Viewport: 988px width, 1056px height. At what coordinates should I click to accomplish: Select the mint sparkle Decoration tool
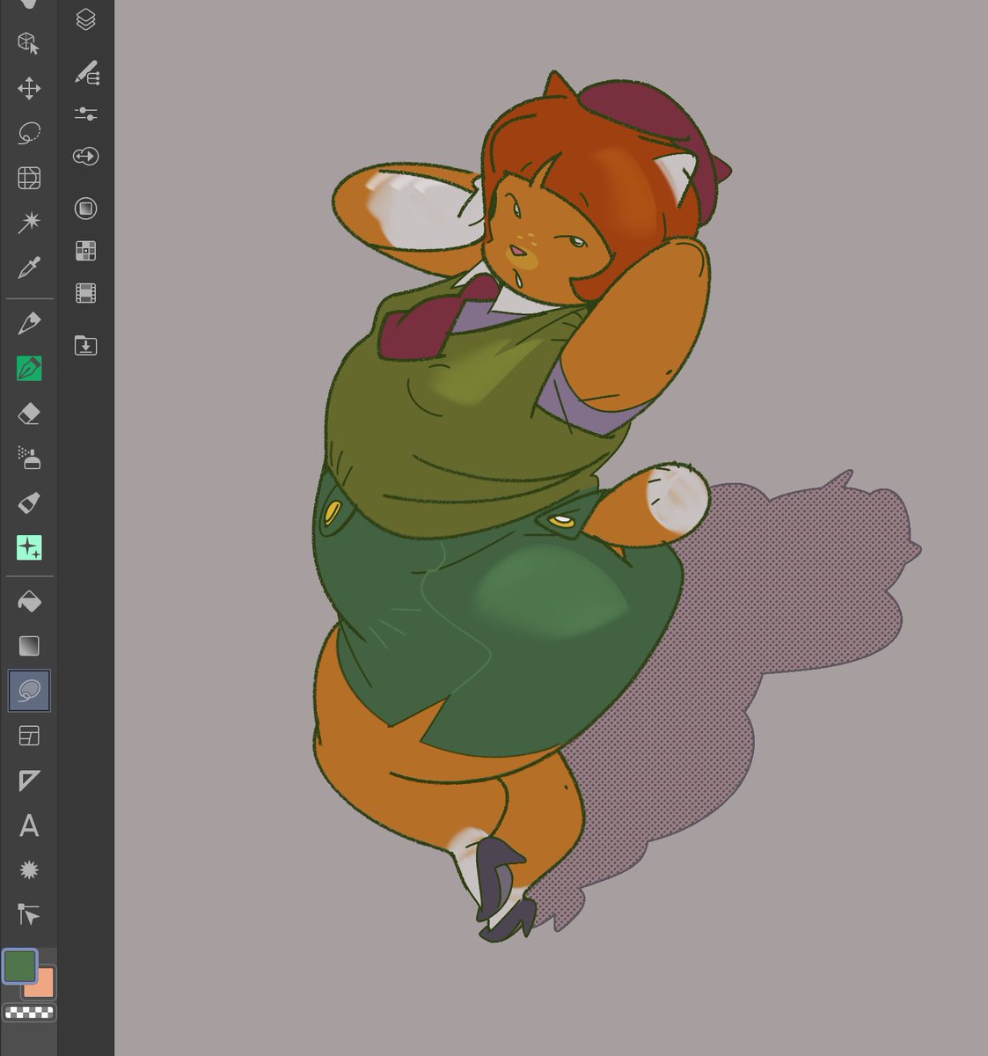pyautogui.click(x=29, y=547)
